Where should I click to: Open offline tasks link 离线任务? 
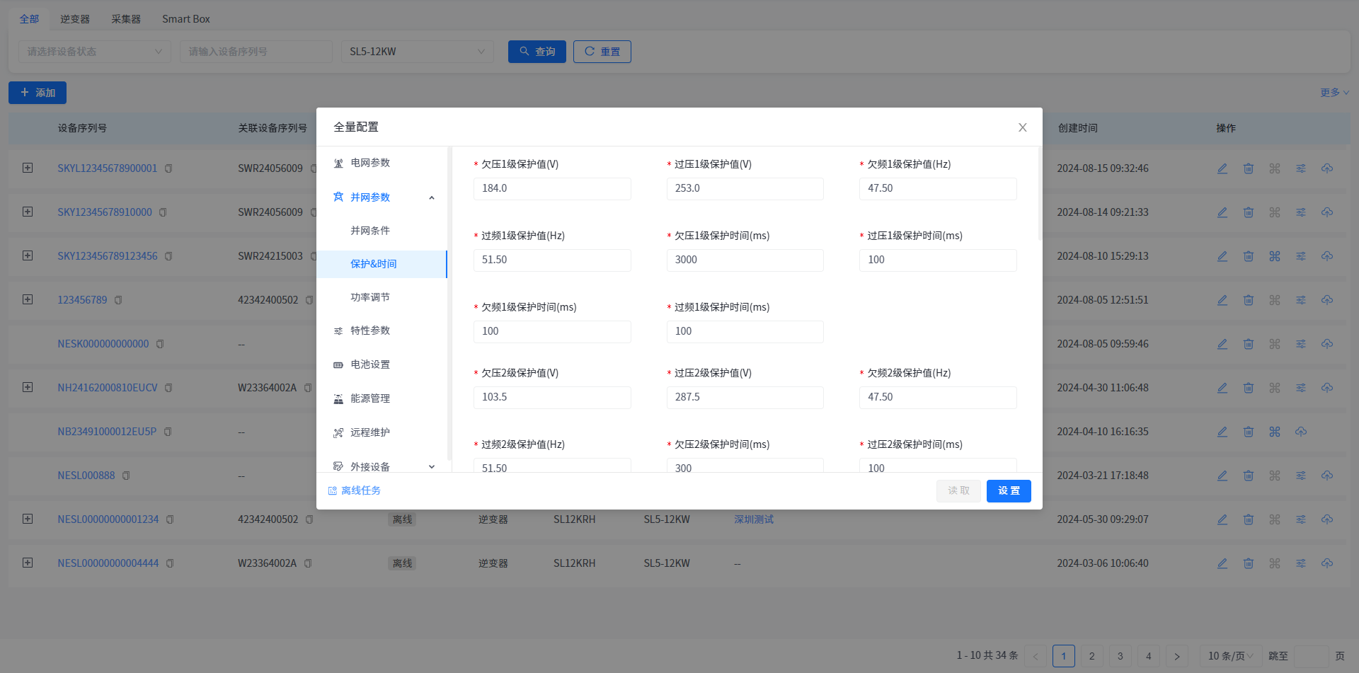[355, 490]
